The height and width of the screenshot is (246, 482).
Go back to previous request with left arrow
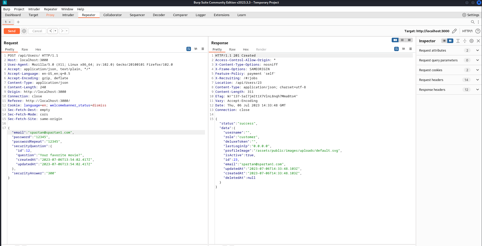[x=51, y=31]
